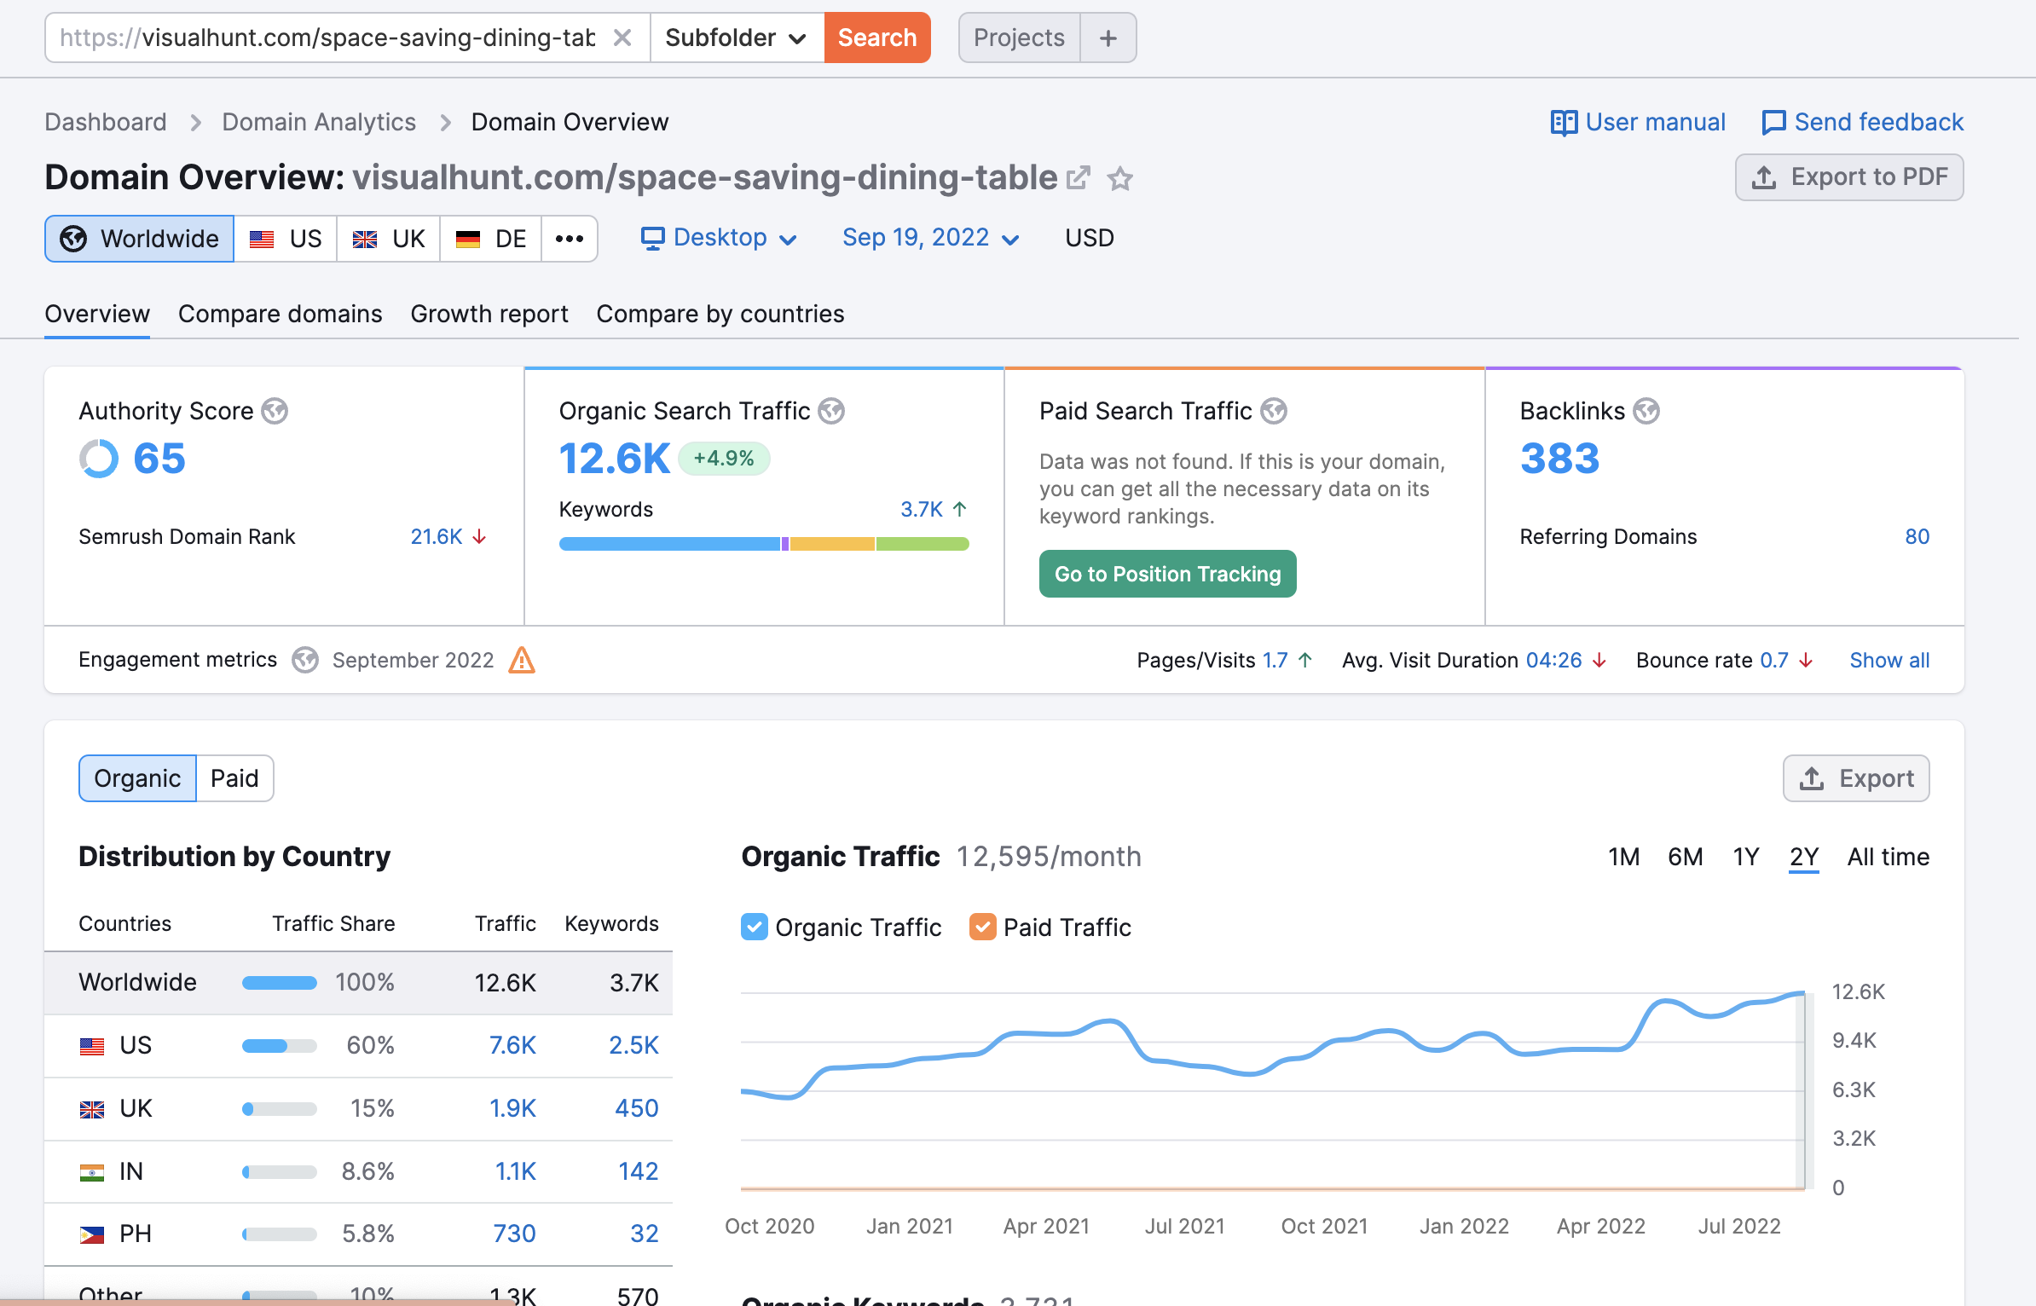The image size is (2036, 1306).
Task: Click the Semrush Domain Rank down arrow
Action: (479, 536)
